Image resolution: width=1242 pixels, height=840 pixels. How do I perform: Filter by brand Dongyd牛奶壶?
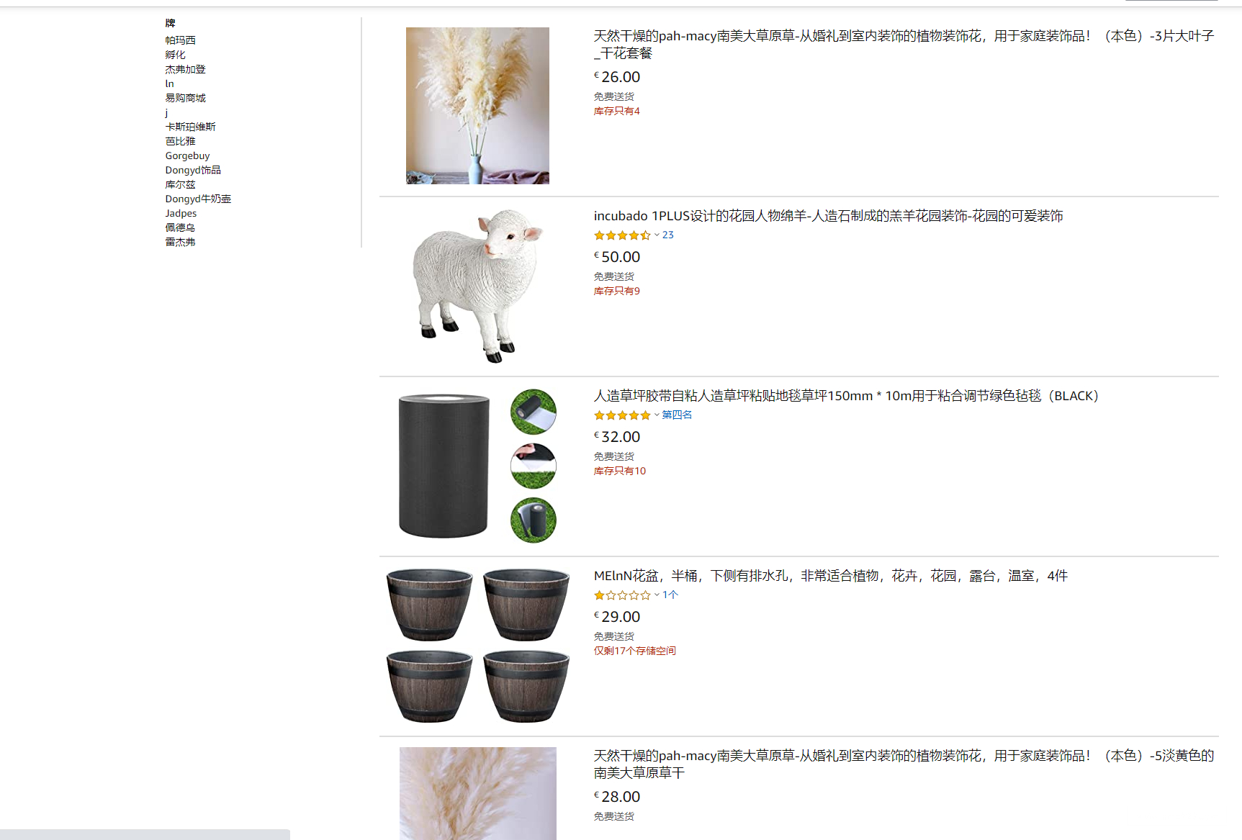click(198, 199)
